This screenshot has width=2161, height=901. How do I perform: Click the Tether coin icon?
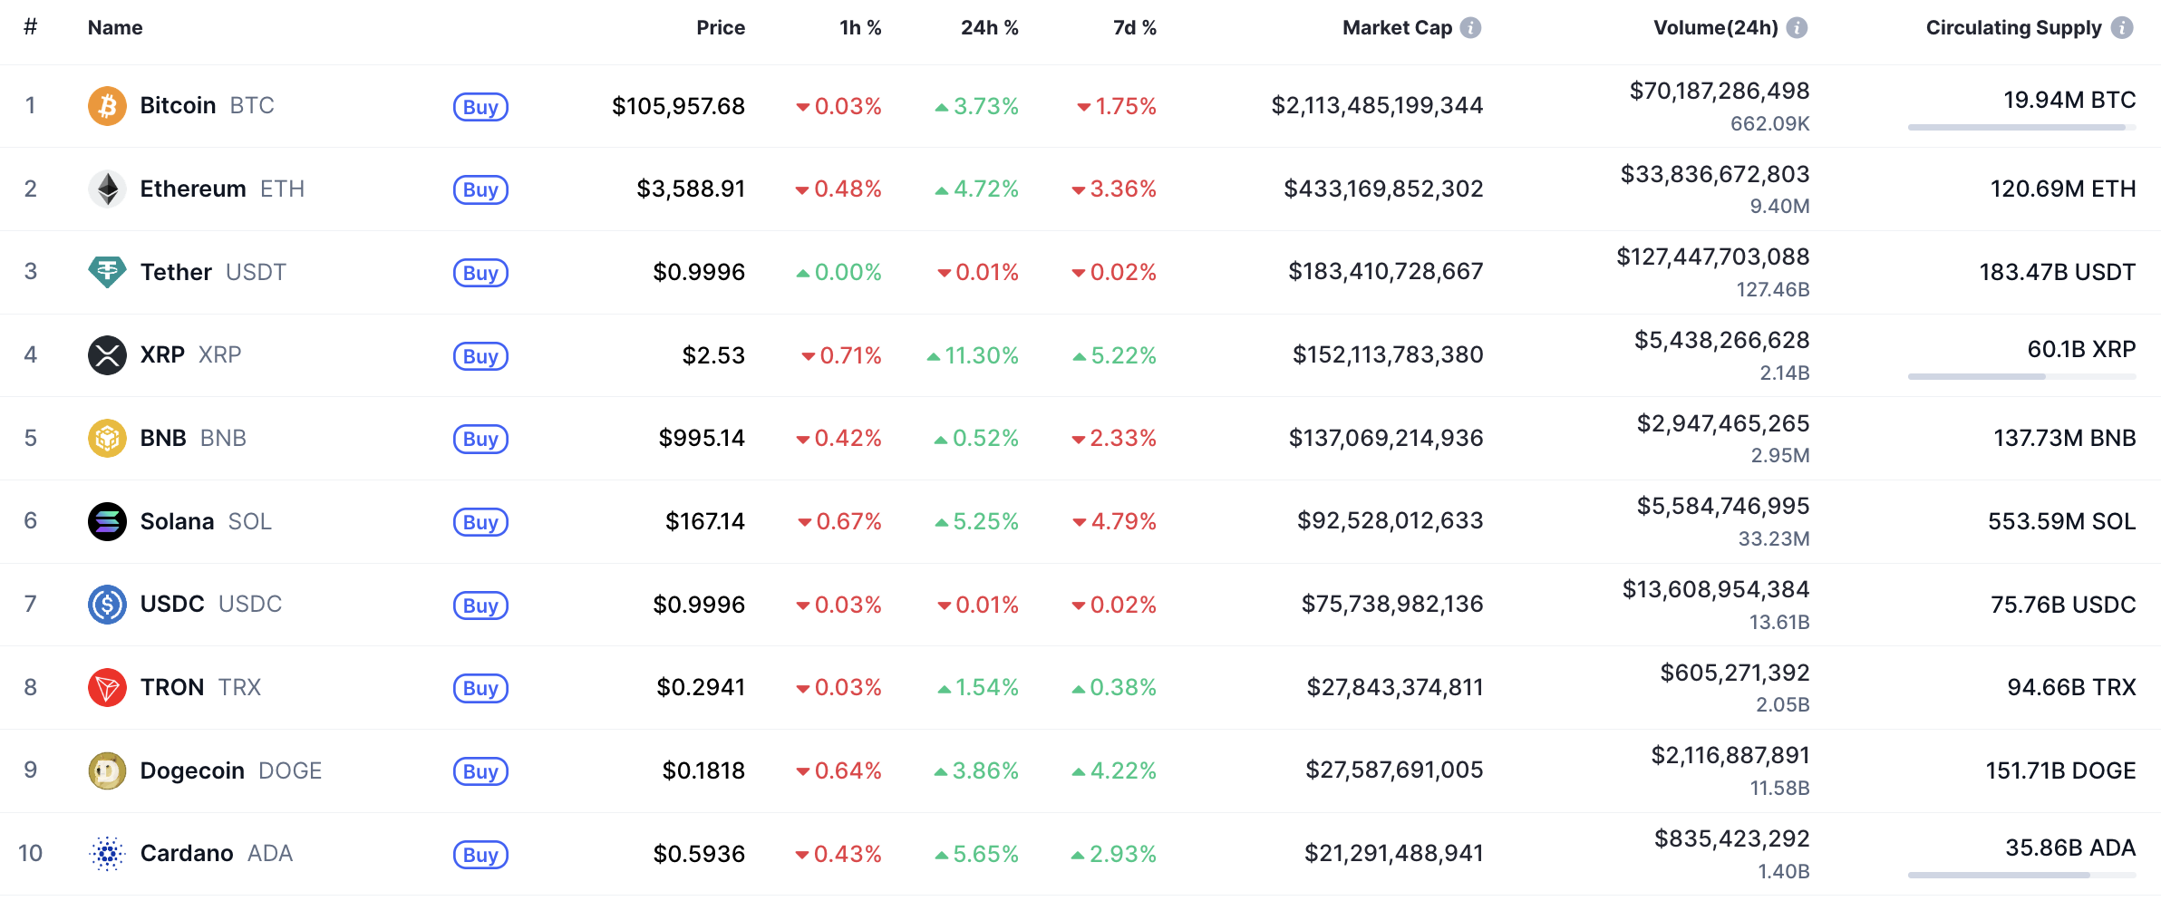click(107, 272)
